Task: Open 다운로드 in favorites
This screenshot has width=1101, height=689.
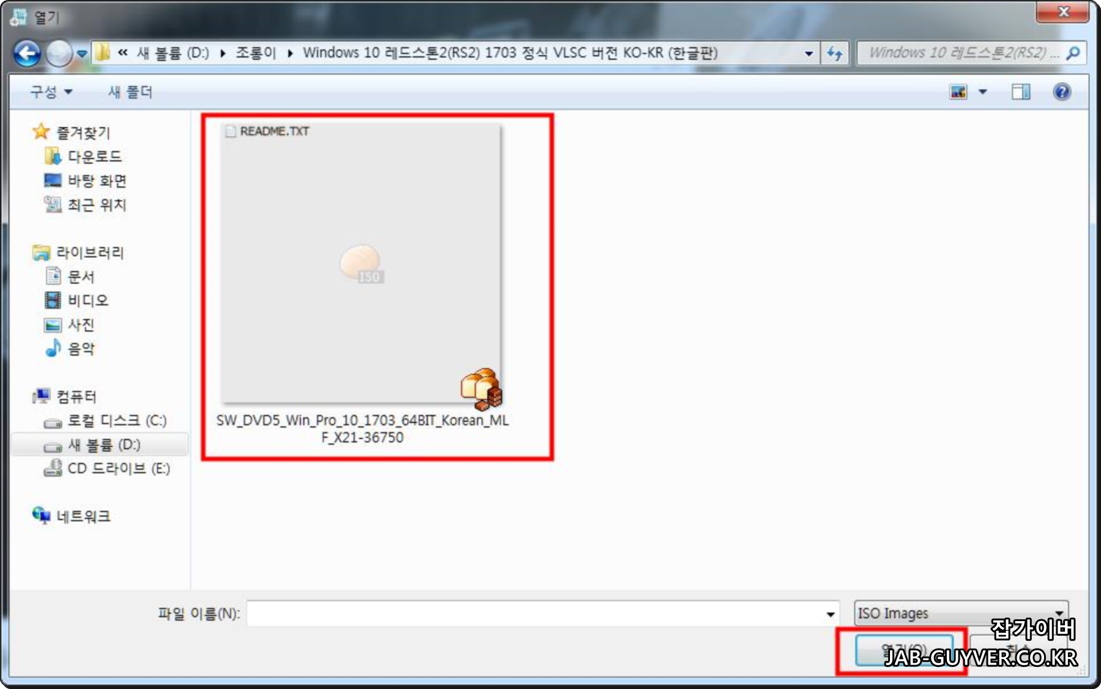Action: pyautogui.click(x=95, y=157)
